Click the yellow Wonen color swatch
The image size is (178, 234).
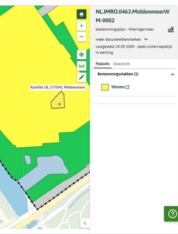click(x=105, y=87)
